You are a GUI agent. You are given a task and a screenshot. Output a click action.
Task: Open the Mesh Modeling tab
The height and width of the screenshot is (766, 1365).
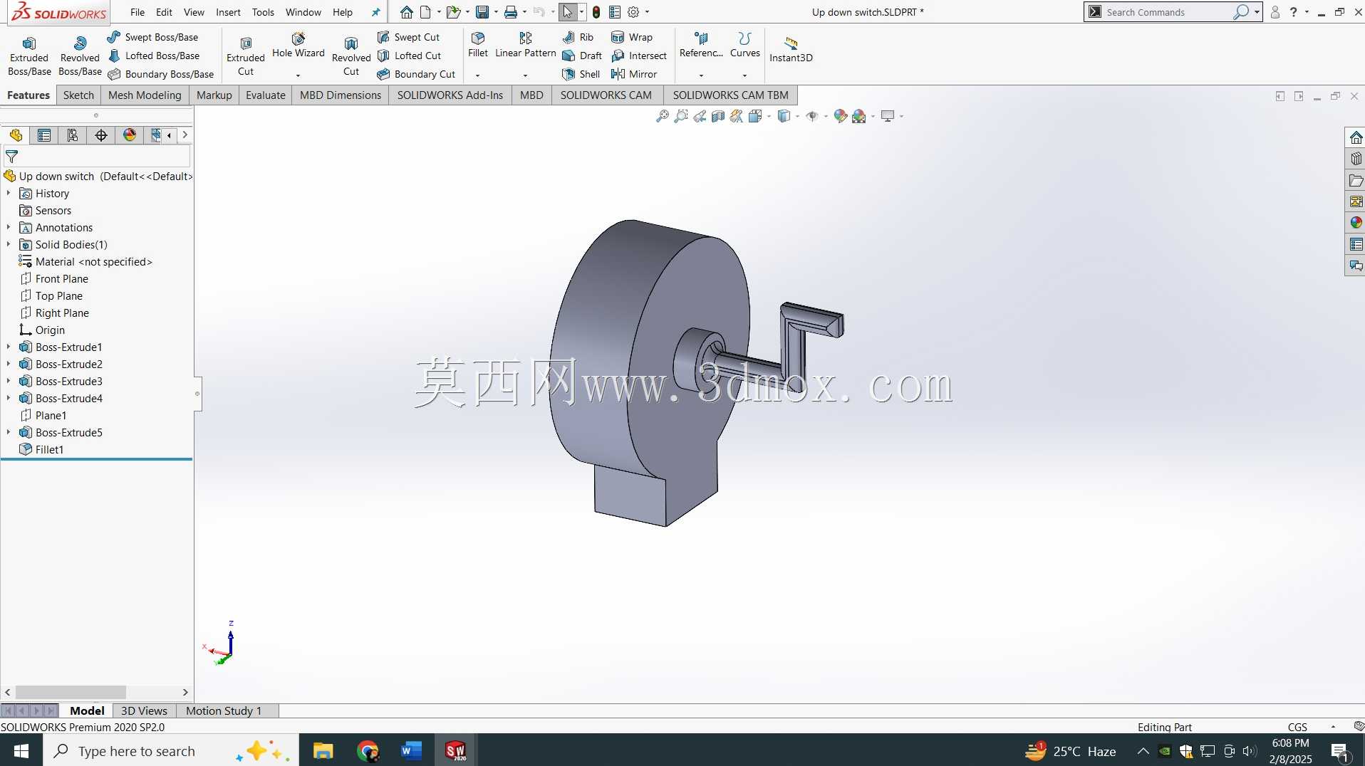point(145,95)
